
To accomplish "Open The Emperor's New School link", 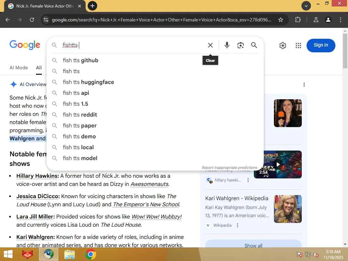I will [146, 204].
